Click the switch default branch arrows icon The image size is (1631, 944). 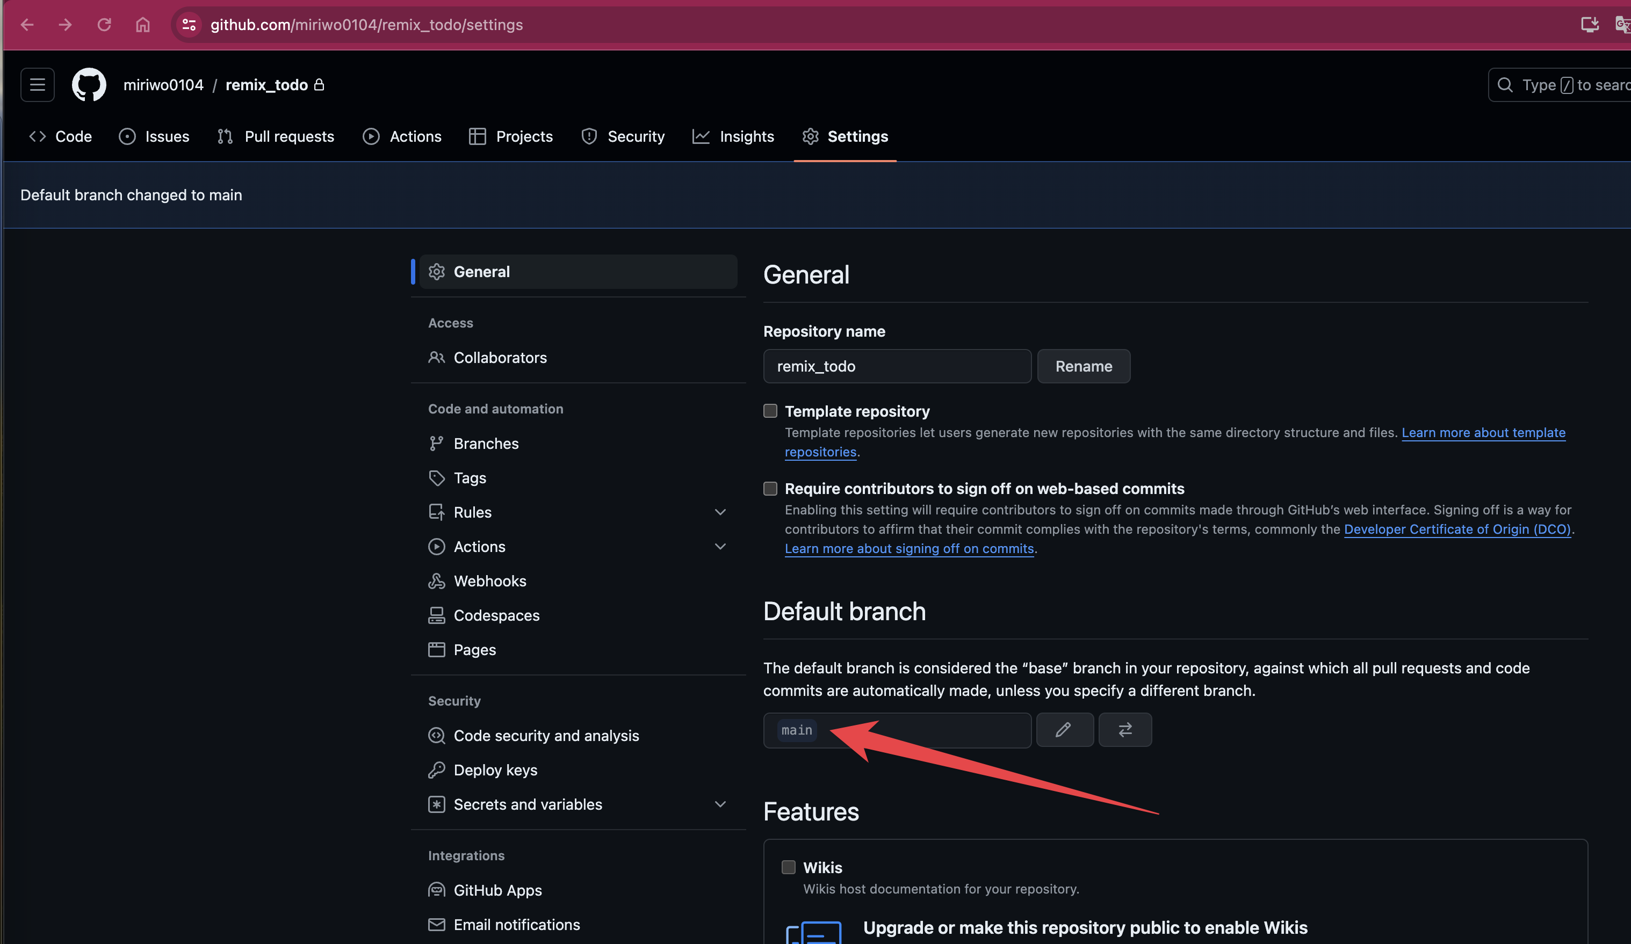1125,730
